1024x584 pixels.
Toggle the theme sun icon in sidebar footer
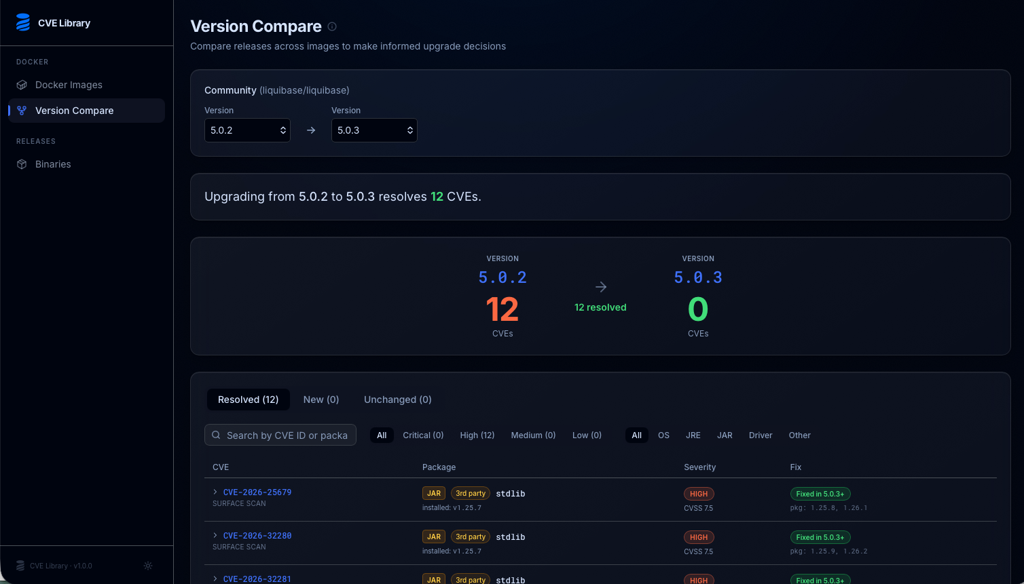[148, 566]
